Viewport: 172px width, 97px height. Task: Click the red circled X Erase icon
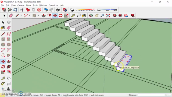click(x=39, y=10)
